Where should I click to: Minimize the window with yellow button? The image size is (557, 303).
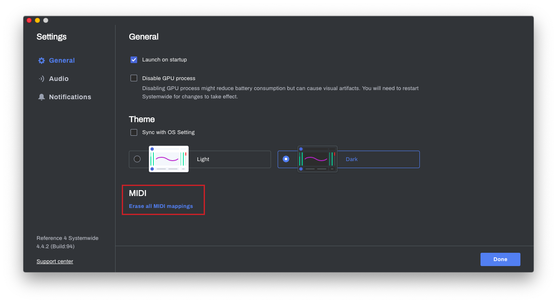pyautogui.click(x=37, y=20)
